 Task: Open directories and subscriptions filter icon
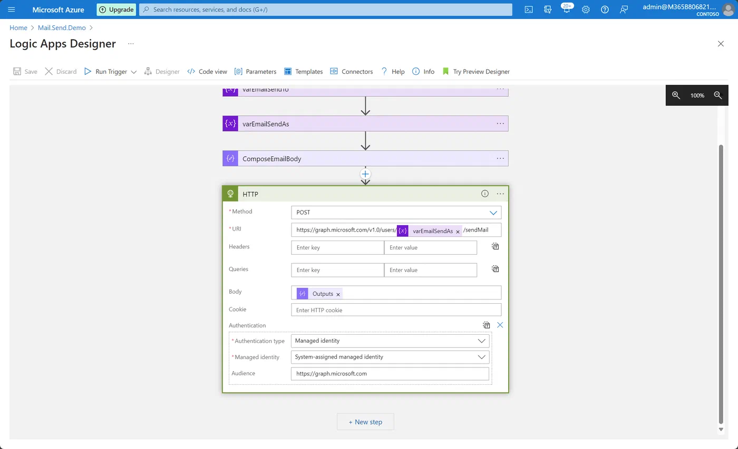(x=548, y=9)
